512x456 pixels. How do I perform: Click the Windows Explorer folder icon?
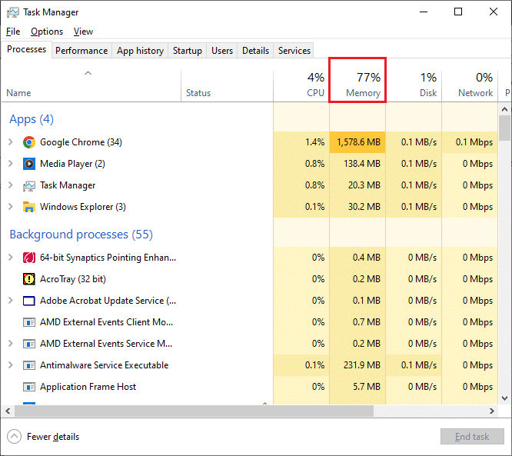29,207
